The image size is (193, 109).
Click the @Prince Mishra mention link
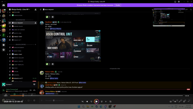(x=55, y=29)
